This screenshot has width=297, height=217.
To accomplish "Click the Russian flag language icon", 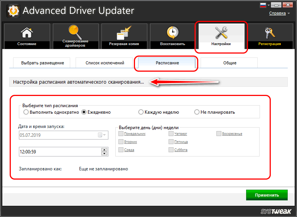I will pos(263,5).
